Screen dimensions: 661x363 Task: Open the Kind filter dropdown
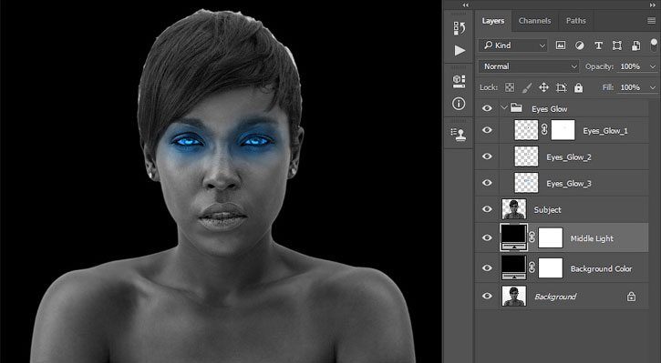(x=512, y=45)
